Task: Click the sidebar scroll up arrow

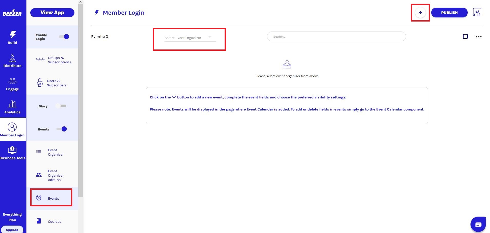Action: point(80,2)
